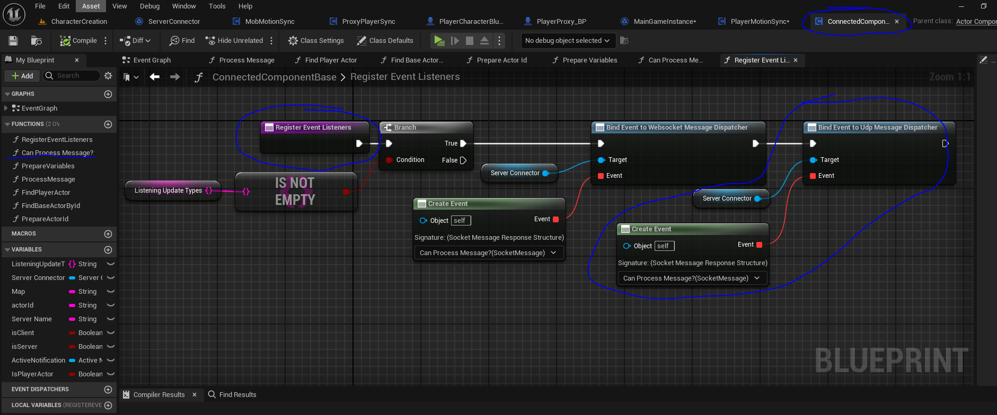The height and width of the screenshot is (415, 997).
Task: Open Class Defaults
Action: pos(385,41)
